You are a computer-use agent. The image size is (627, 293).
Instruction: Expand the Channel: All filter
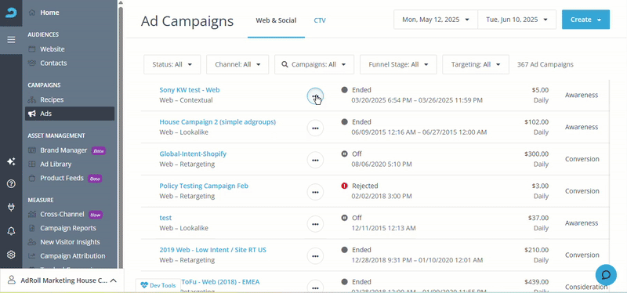pos(237,64)
